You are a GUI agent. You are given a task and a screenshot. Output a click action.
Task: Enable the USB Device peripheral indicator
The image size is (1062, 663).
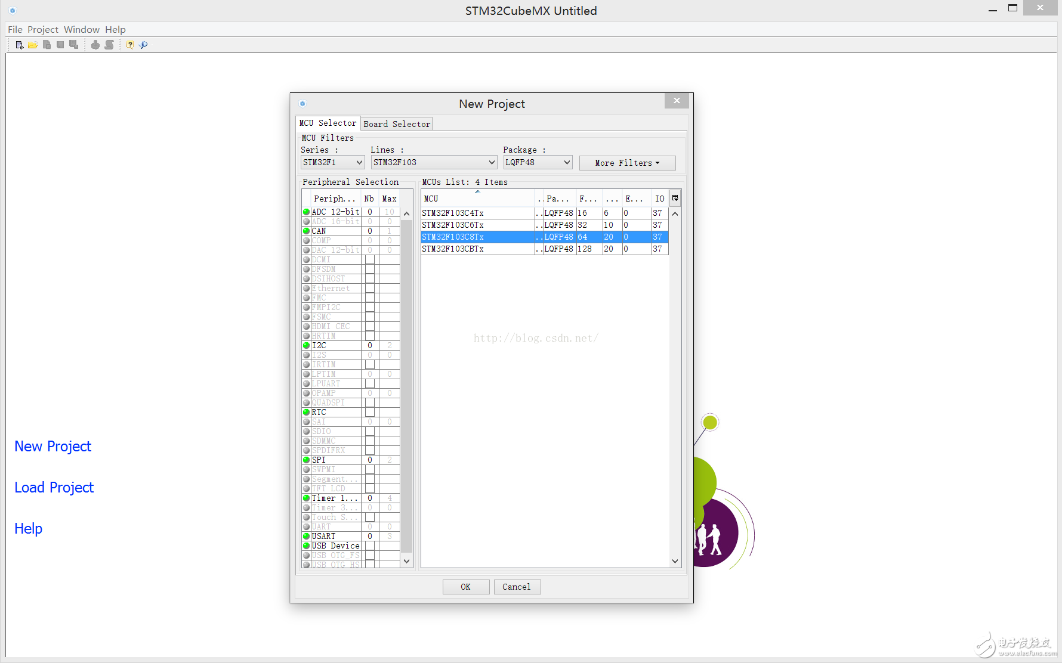coord(306,545)
